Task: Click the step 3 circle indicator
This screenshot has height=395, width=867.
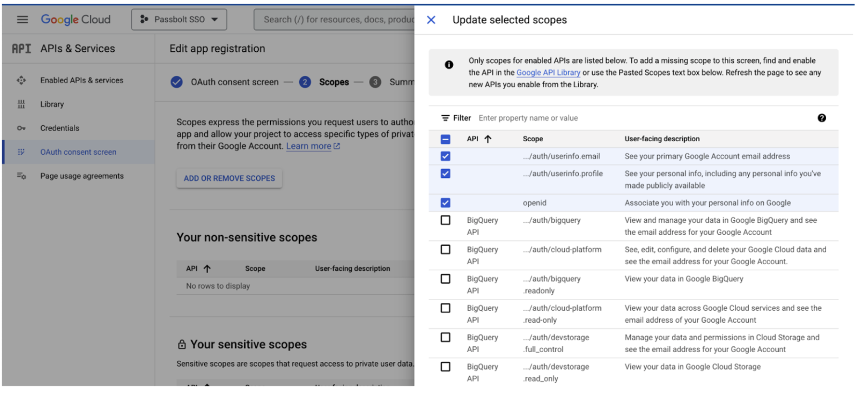Action: pyautogui.click(x=375, y=82)
